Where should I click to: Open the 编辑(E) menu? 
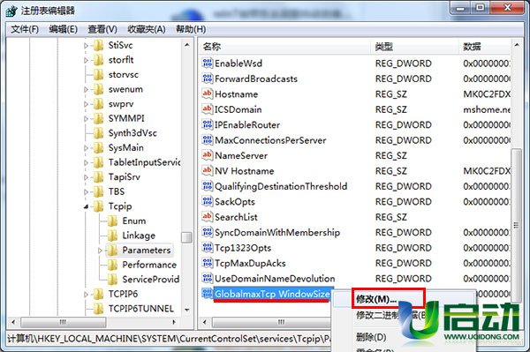pyautogui.click(x=64, y=29)
